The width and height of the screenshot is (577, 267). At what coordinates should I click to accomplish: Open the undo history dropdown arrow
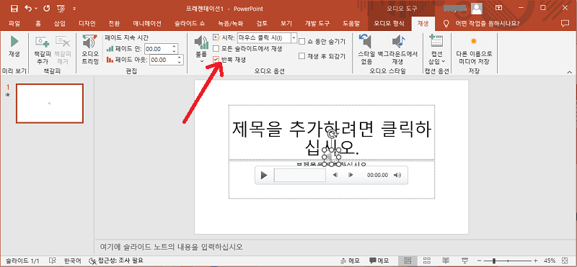[35, 9]
